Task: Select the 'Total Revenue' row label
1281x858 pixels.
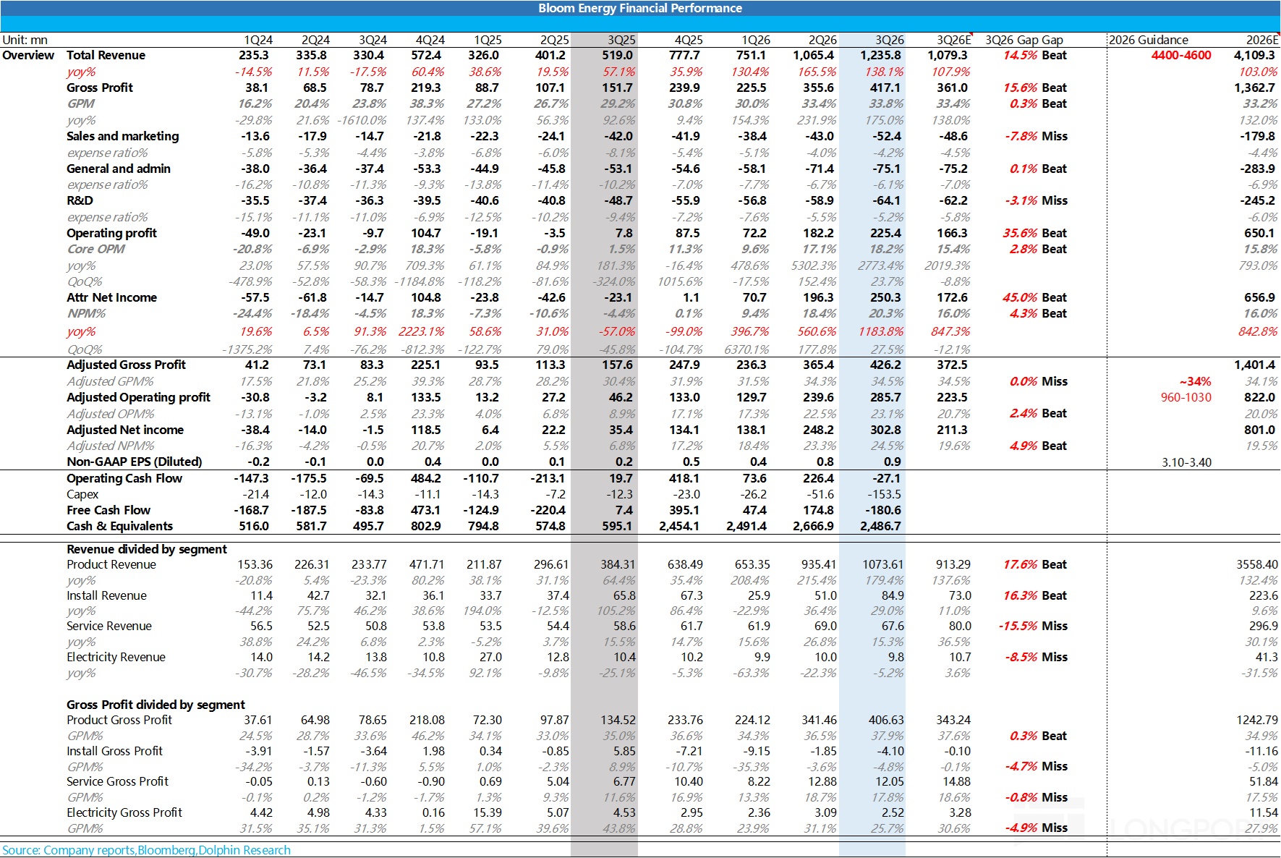Action: tap(106, 55)
